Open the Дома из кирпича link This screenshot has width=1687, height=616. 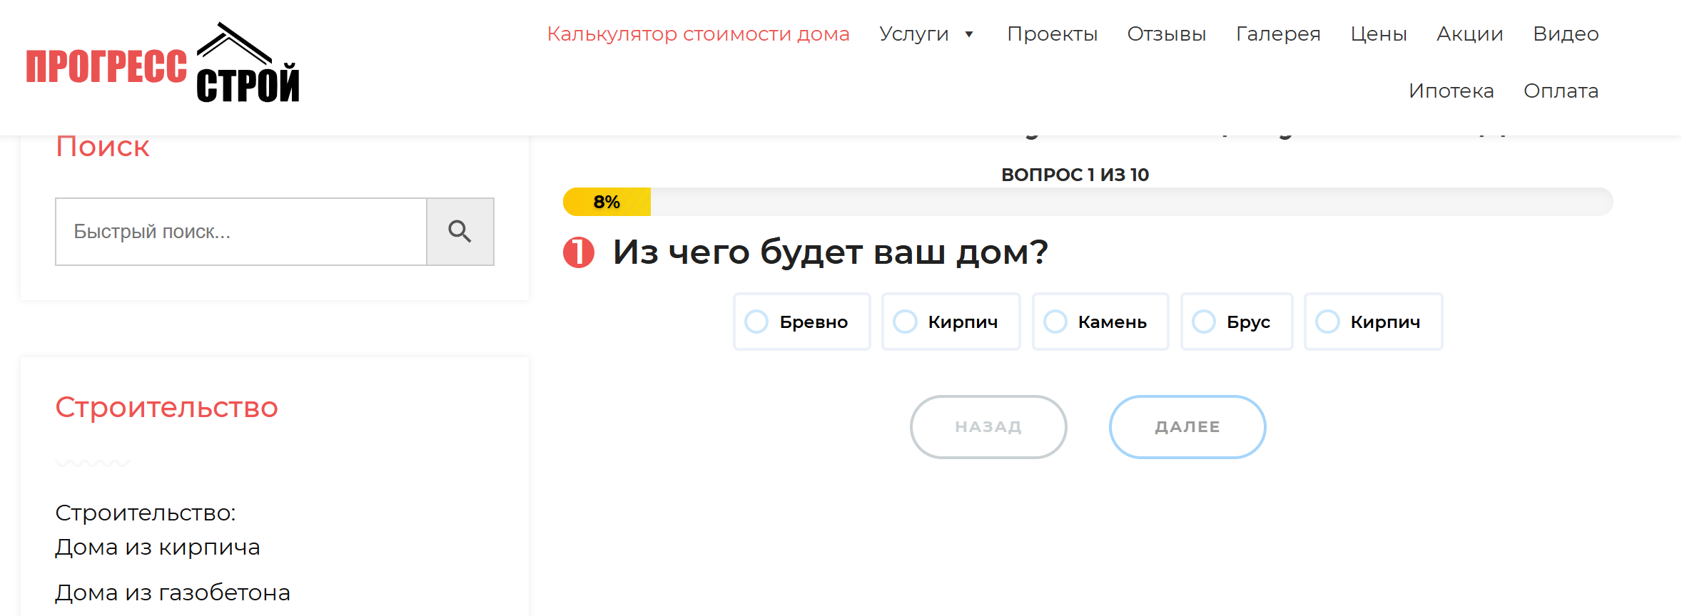pyautogui.click(x=157, y=547)
